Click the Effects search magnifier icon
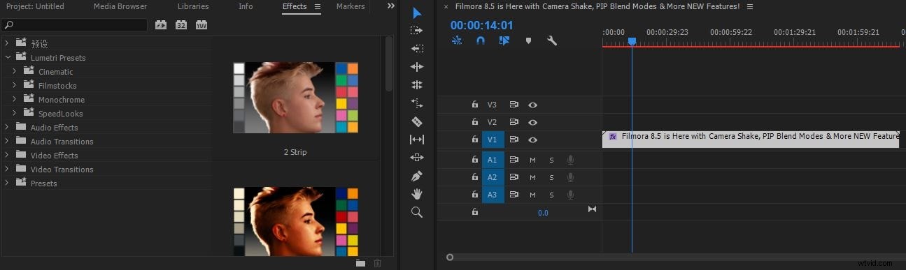Image resolution: width=906 pixels, height=270 pixels. (9, 25)
